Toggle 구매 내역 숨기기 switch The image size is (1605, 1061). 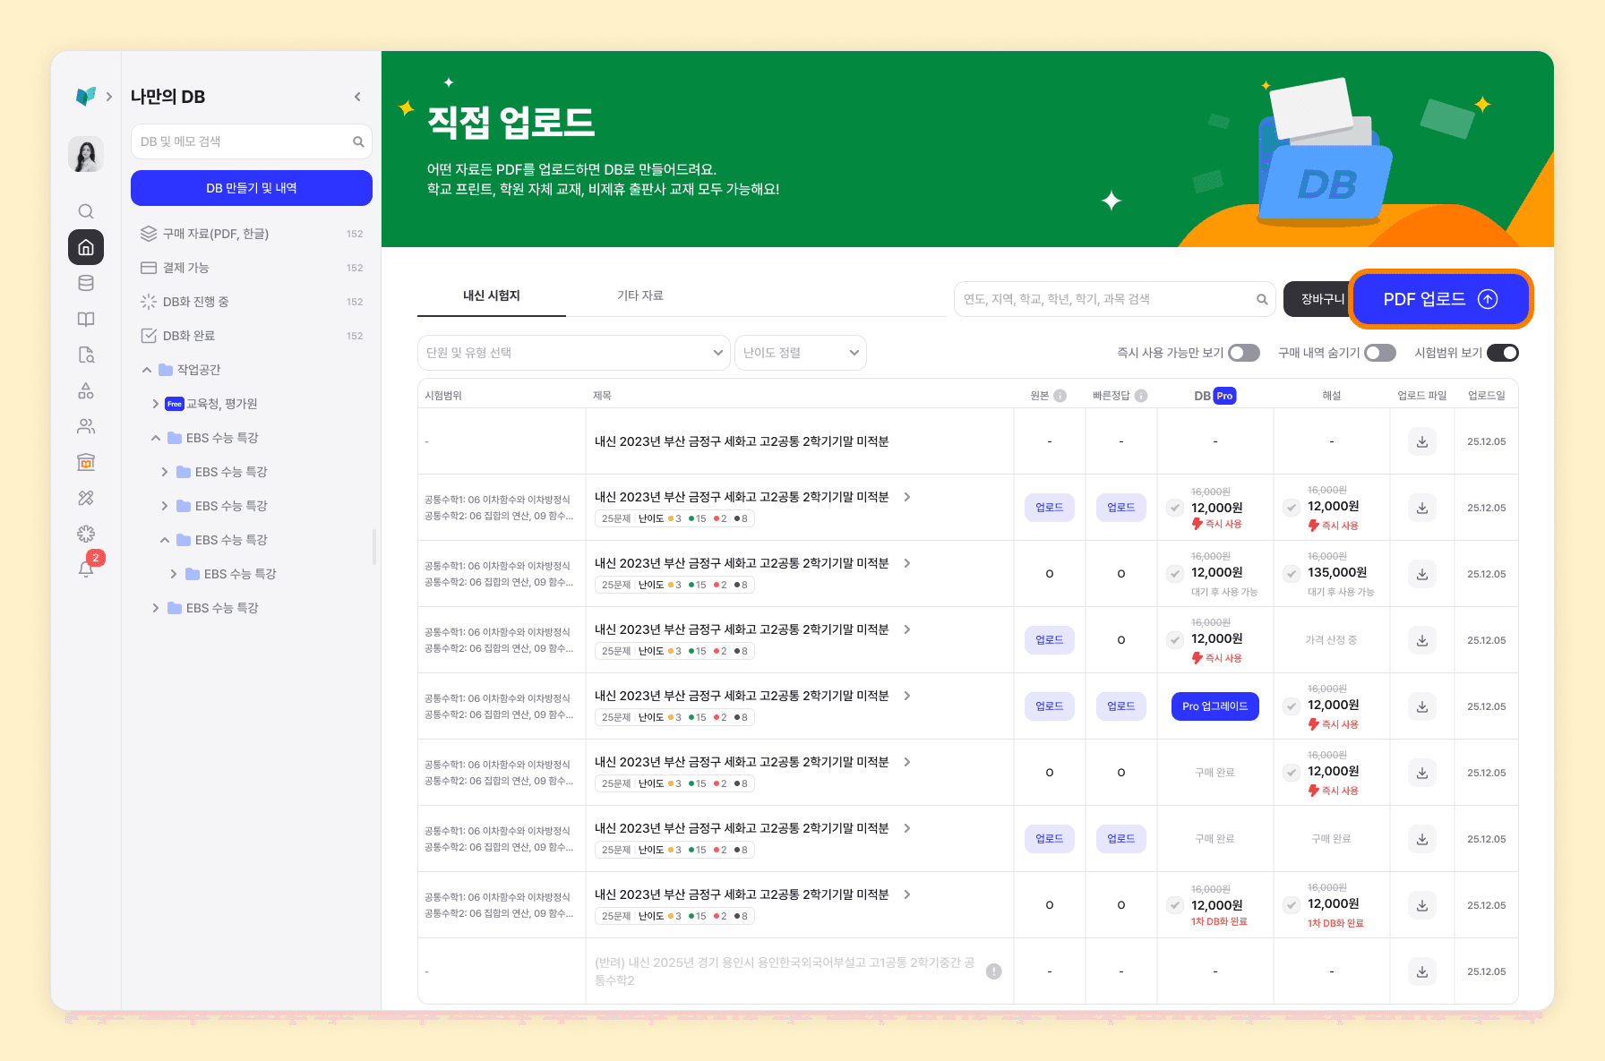[x=1380, y=353]
